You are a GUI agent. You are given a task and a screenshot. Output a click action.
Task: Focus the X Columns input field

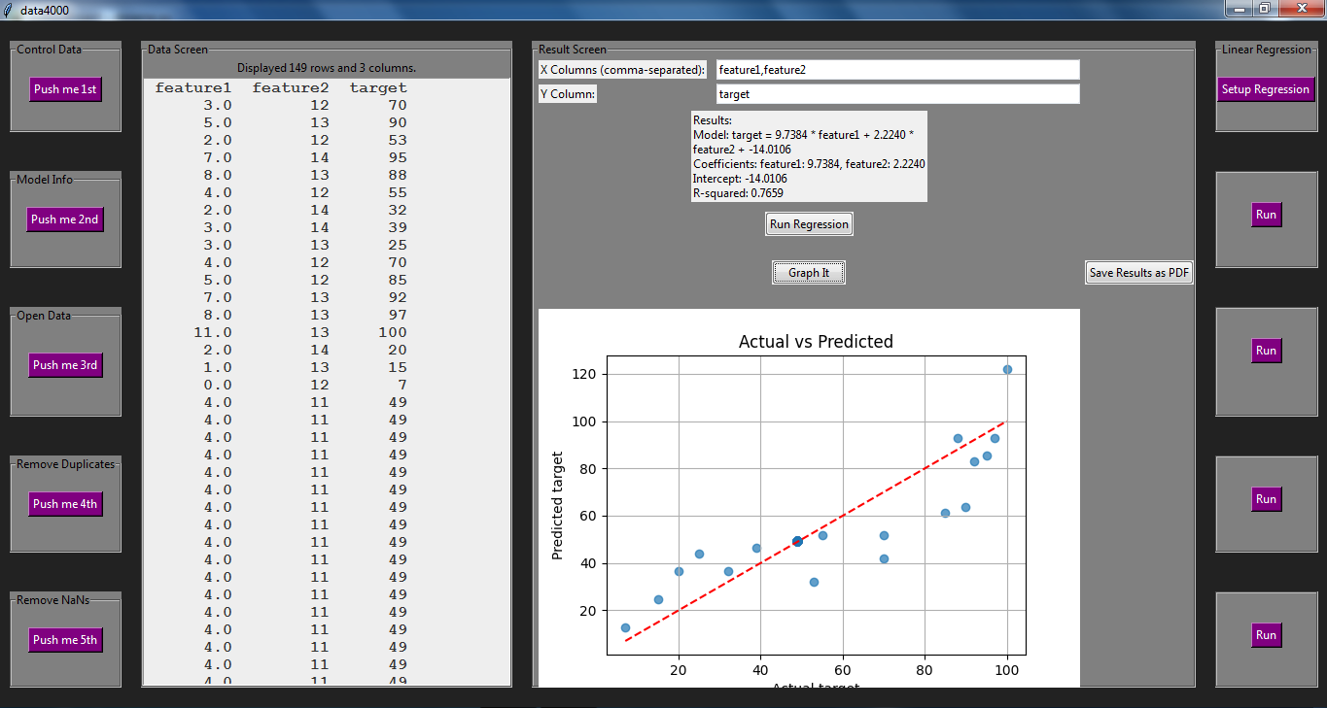click(897, 70)
